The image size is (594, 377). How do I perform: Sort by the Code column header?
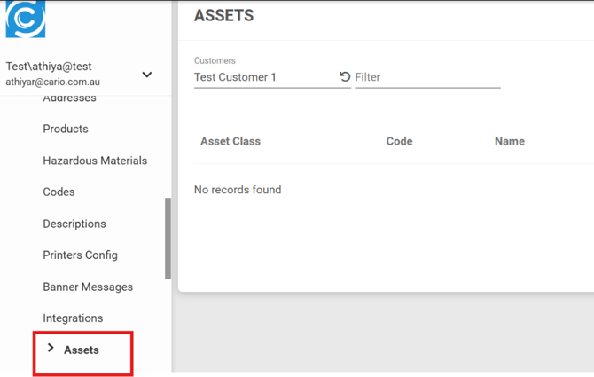coord(399,141)
